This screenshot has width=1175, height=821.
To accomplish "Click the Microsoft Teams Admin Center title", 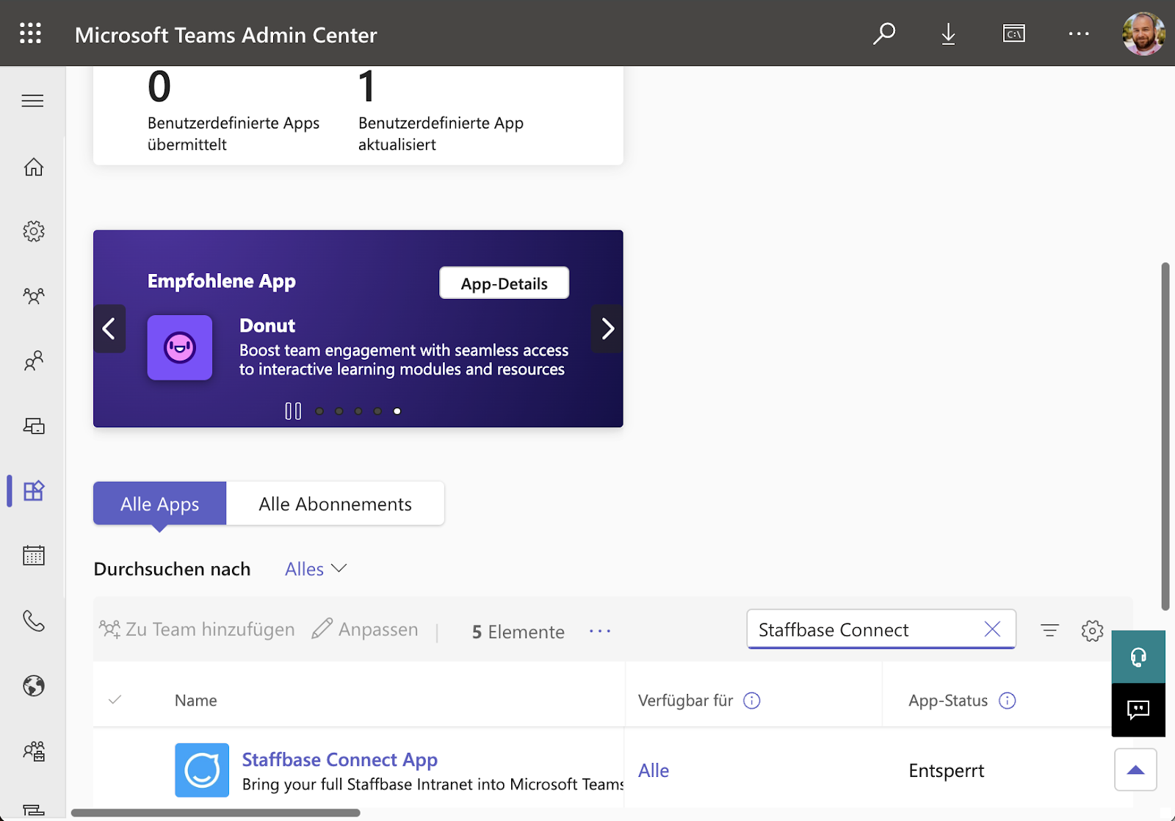I will (226, 35).
